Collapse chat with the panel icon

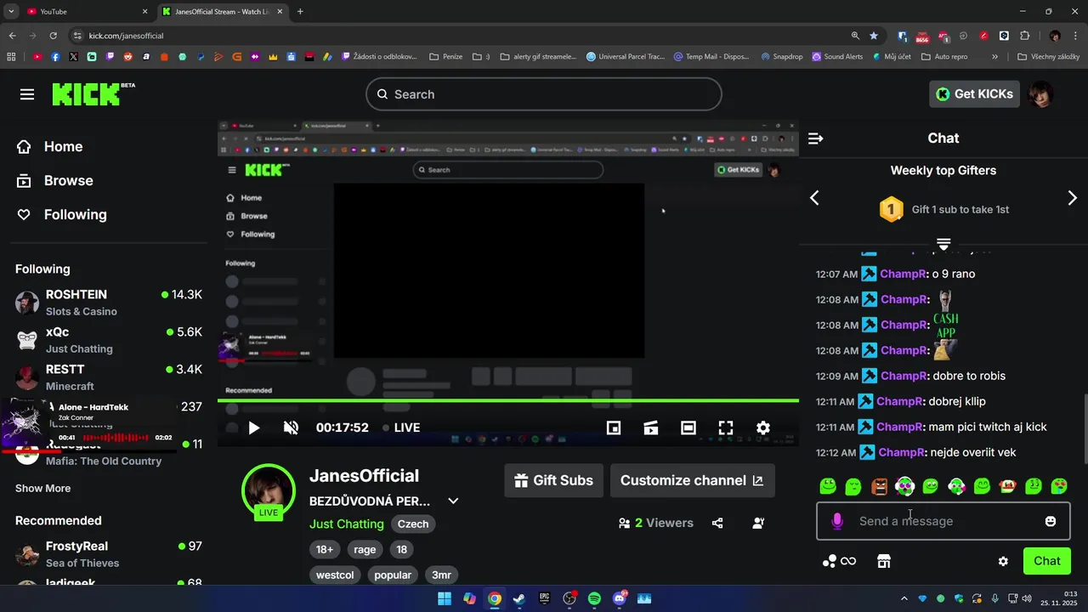(x=816, y=139)
